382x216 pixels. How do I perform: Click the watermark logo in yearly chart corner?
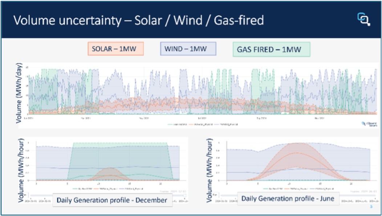pos(369,124)
